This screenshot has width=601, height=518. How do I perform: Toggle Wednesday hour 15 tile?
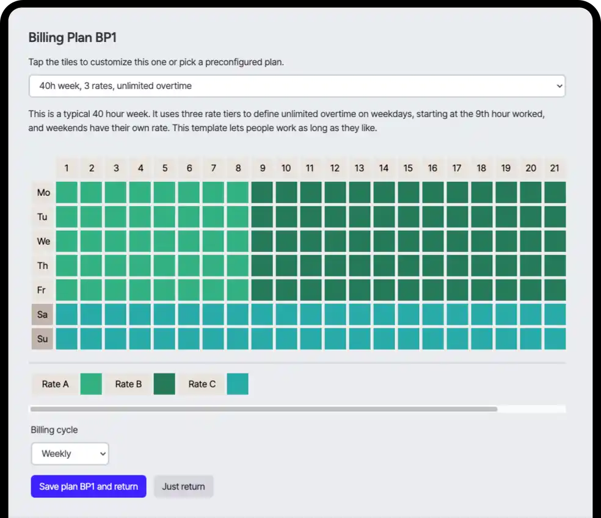point(408,242)
